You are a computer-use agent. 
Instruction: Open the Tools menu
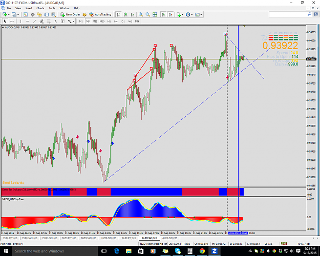tap(52, 8)
